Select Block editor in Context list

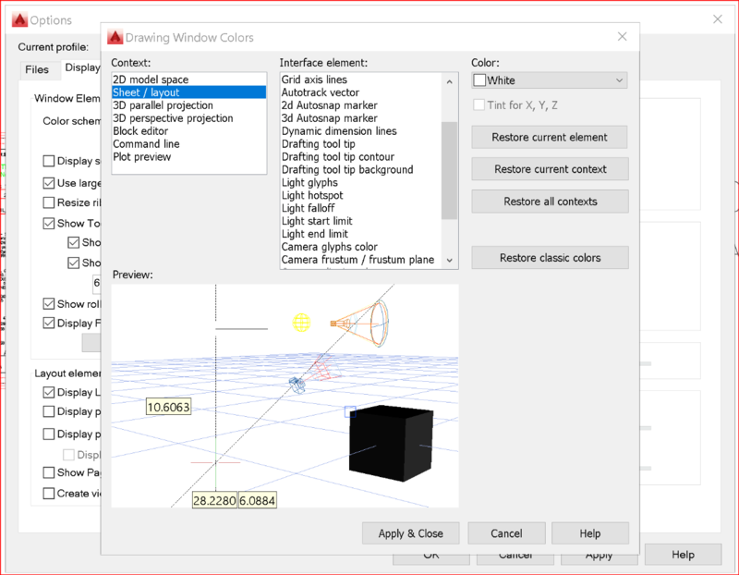(x=139, y=131)
